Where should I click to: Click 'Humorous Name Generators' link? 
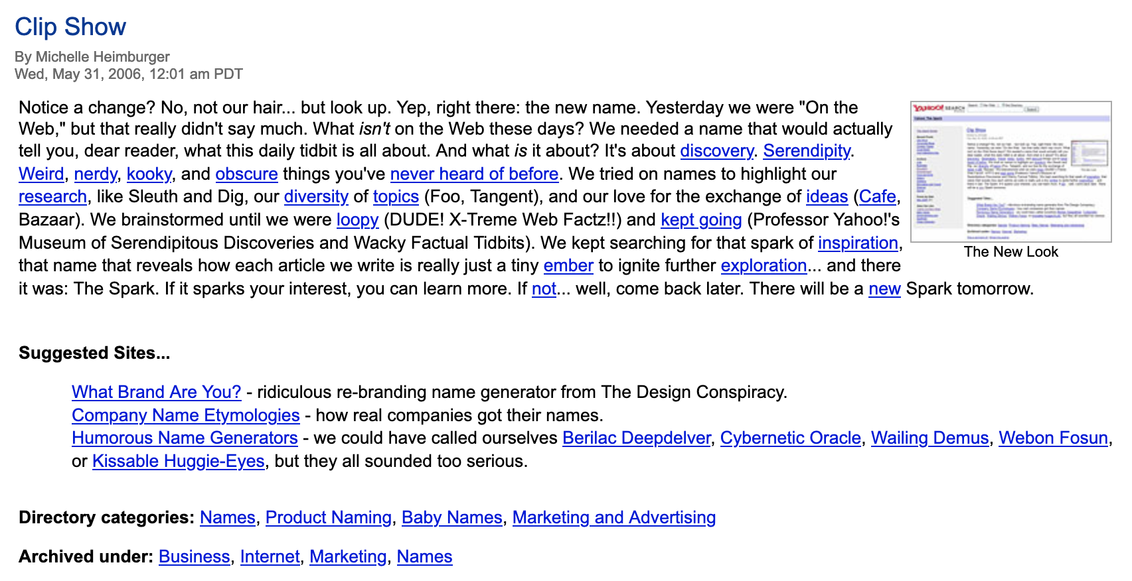click(x=185, y=438)
